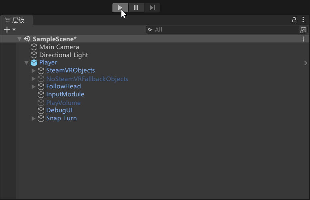The height and width of the screenshot is (200, 310).
Task: Pause the editor using the Pause button
Action: click(136, 8)
